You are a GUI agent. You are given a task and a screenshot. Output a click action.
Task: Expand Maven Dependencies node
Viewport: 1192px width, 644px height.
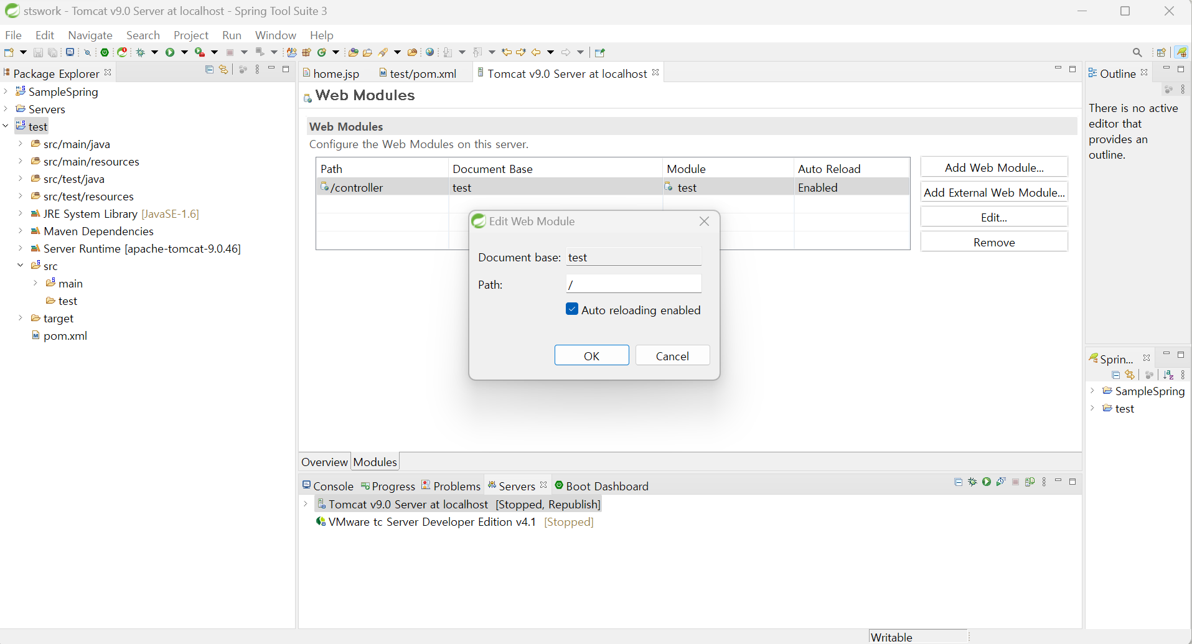click(21, 231)
